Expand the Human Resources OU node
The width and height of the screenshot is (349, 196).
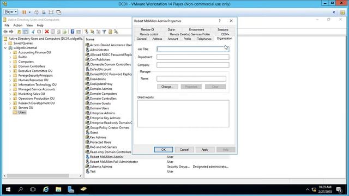[x=10, y=80]
